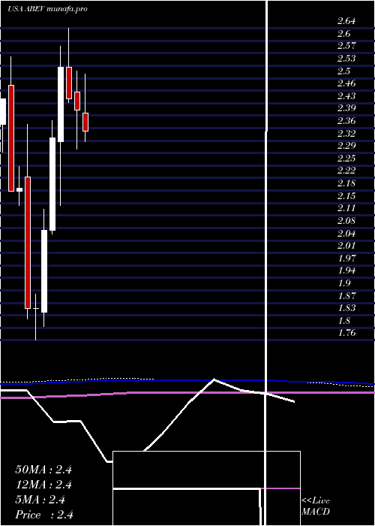
Task: Select the 2.5 price axis label
Action: coord(343,71)
